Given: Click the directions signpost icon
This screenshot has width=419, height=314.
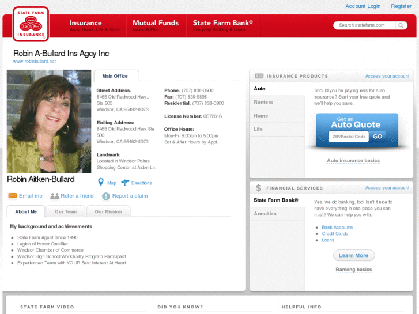Looking at the screenshot, I should pyautogui.click(x=125, y=183).
